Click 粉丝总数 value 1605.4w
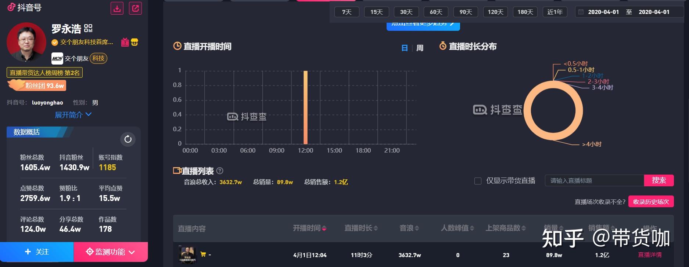This screenshot has width=689, height=267. point(35,168)
